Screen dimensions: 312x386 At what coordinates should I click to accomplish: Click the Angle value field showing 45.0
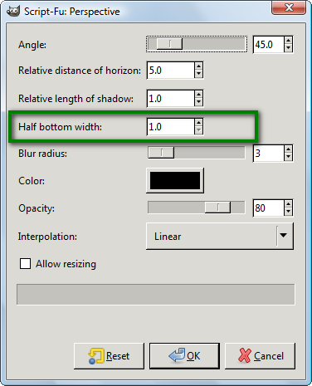tap(268, 44)
